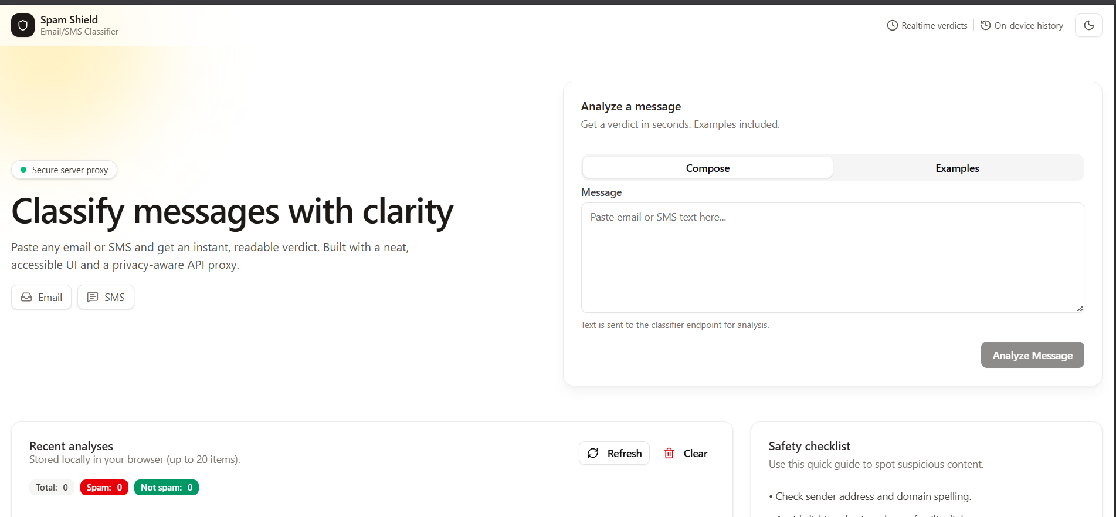
Task: Click the red trash Clear icon
Action: pyautogui.click(x=669, y=453)
